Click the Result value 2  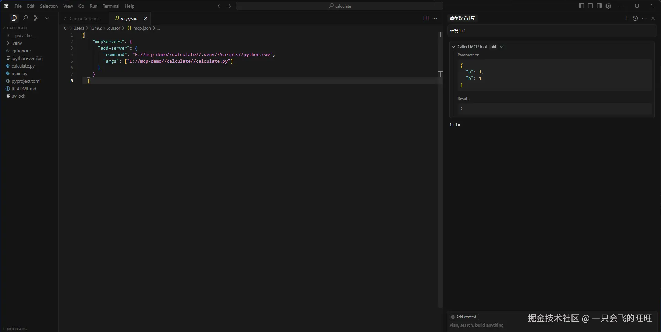461,109
